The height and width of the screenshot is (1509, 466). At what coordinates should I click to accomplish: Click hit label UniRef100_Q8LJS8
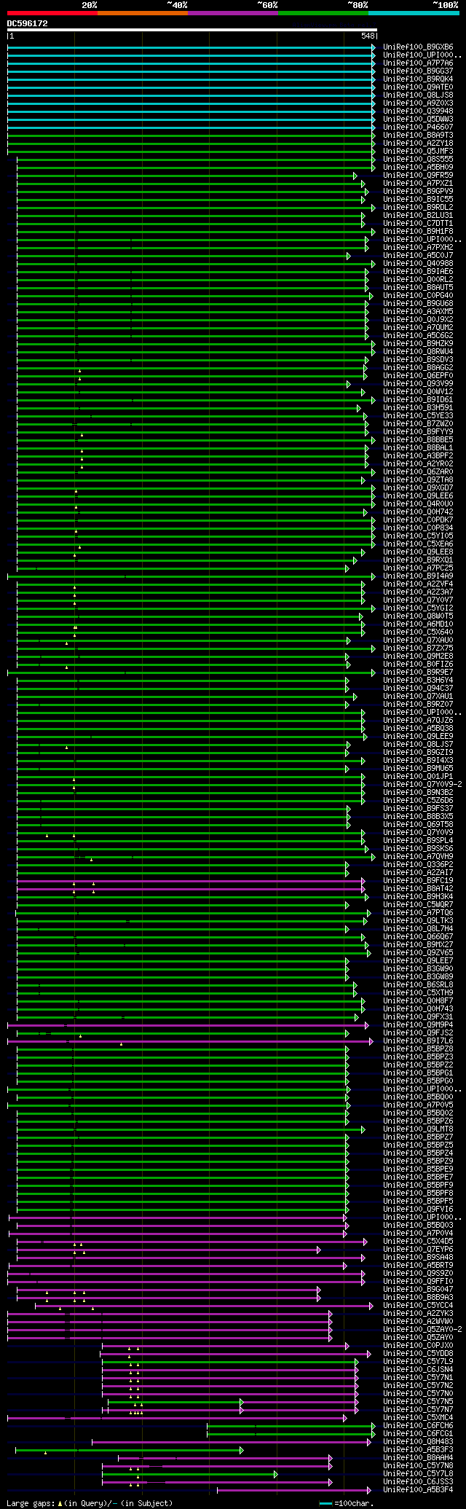tap(418, 95)
